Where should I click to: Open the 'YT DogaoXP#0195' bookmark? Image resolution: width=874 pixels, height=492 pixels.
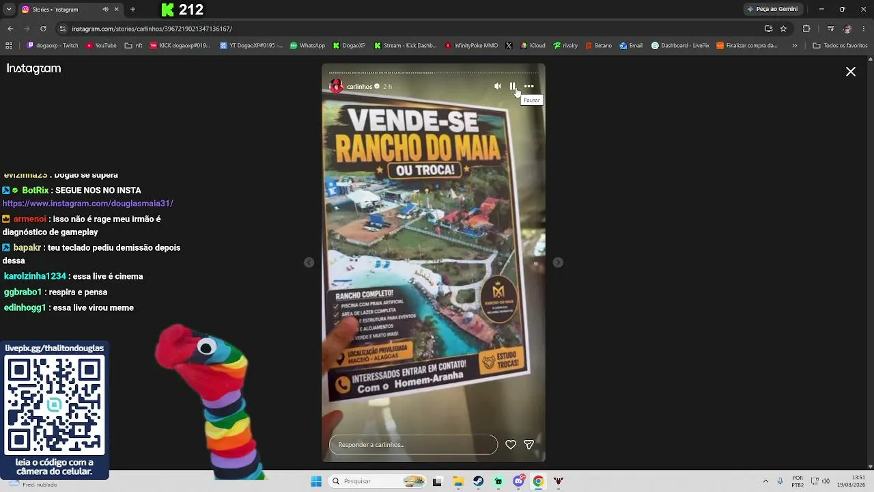pos(251,46)
